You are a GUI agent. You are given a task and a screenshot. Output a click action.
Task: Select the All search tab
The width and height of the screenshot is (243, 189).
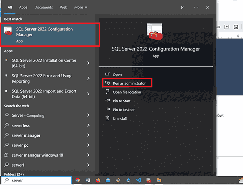pos(10,7)
